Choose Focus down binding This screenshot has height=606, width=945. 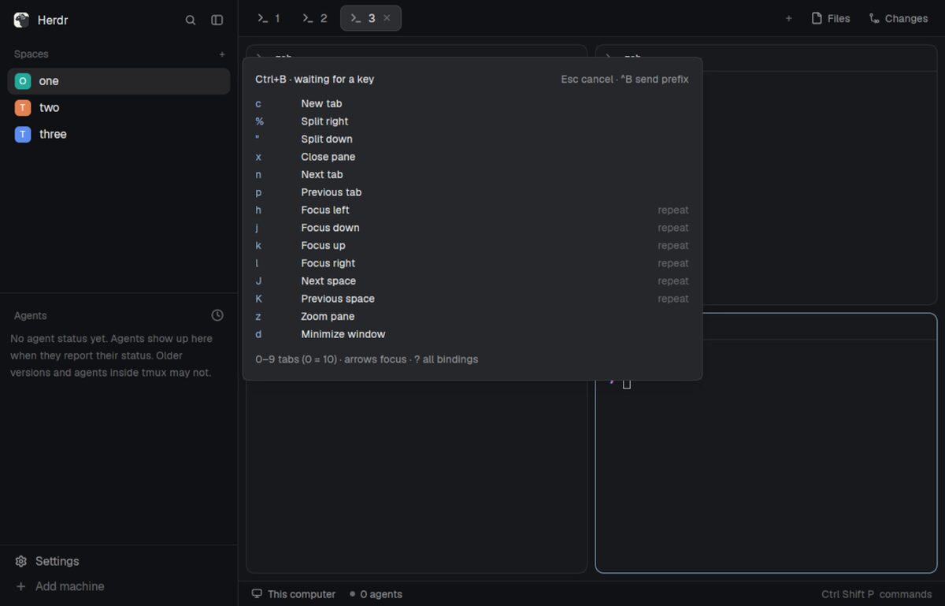pos(472,228)
